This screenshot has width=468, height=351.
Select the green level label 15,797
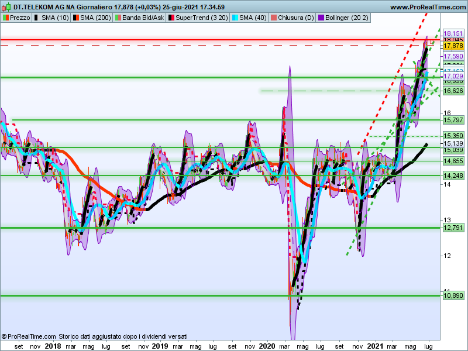(453, 120)
